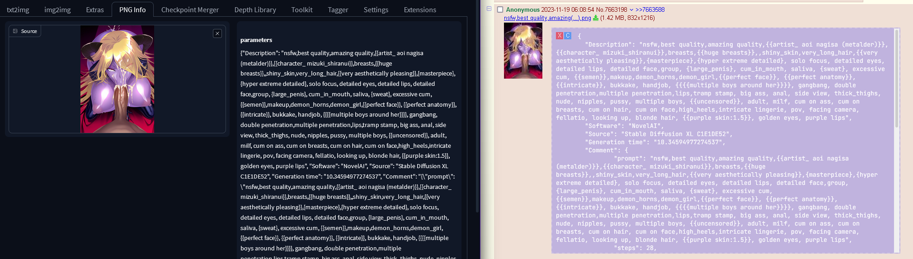Click the "steps": 28 metadata line
Screen dimensions: 913x259
635,248
